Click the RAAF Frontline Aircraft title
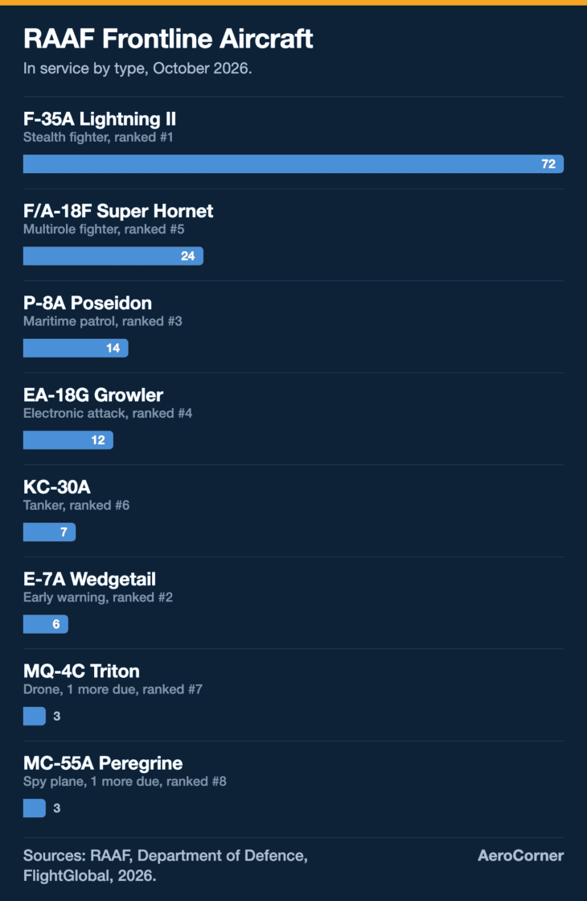 pyautogui.click(x=168, y=39)
